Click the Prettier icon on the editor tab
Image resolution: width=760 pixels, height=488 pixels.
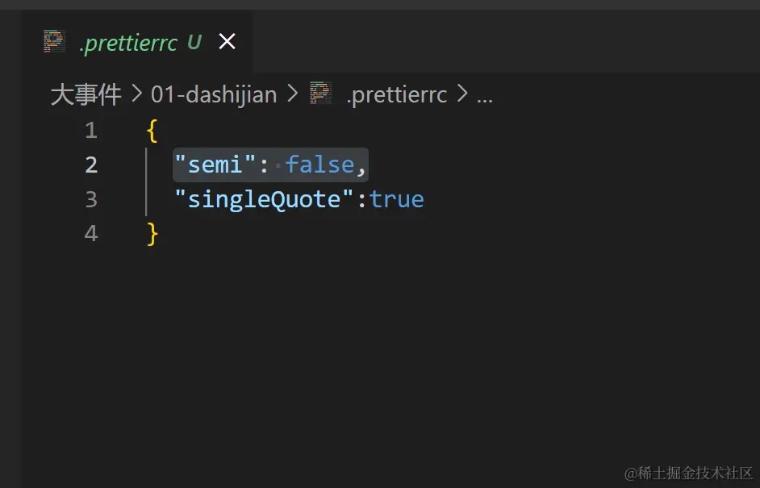point(53,41)
